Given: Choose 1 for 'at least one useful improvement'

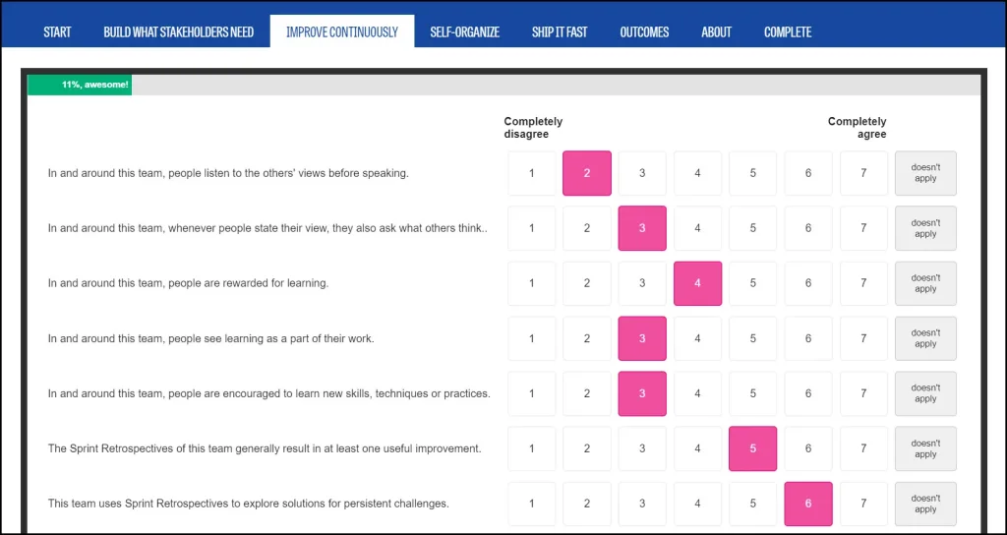Looking at the screenshot, I should coord(532,448).
